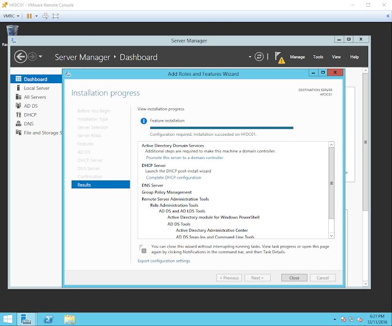
Task: Click the Server Manager taskbar icon
Action: [26, 319]
